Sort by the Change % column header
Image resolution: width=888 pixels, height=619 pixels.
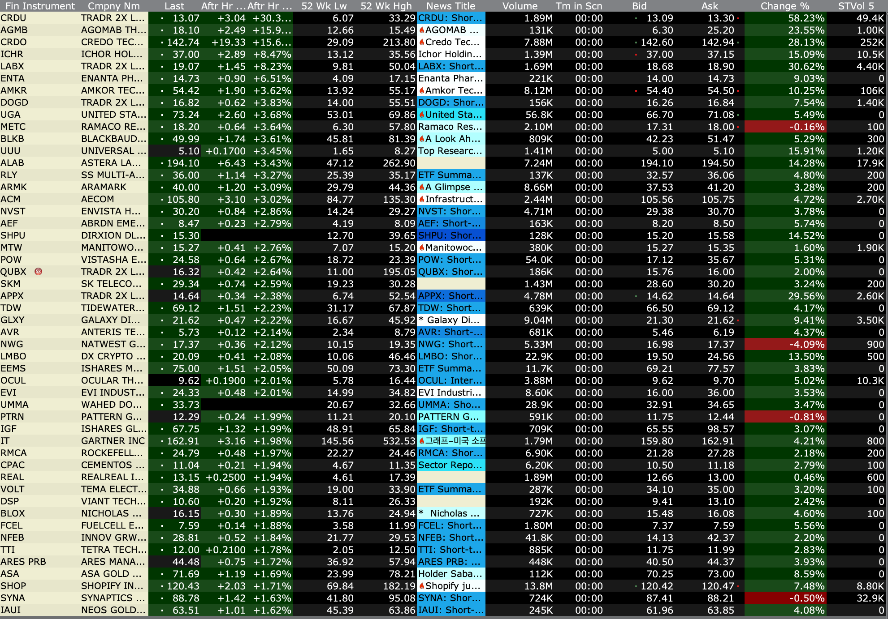pos(784,6)
